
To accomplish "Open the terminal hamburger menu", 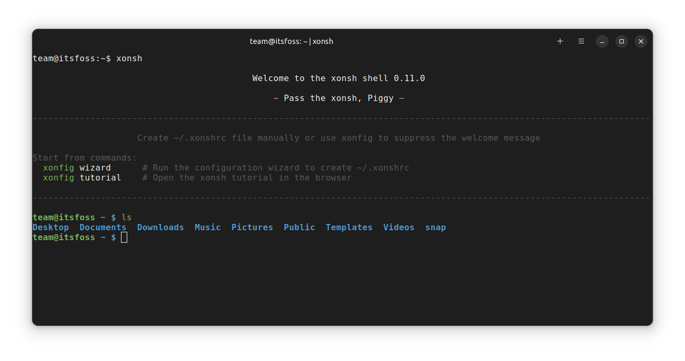I will [581, 41].
